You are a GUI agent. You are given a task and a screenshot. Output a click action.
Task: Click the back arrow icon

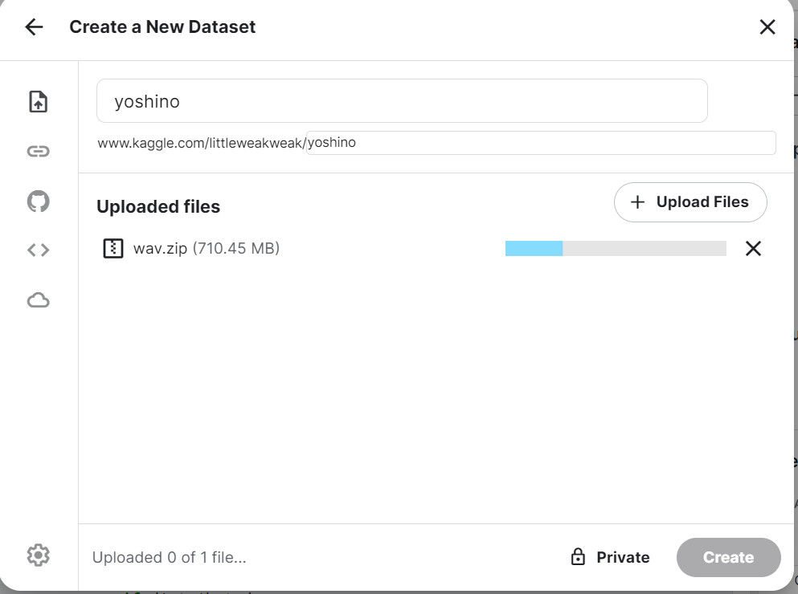point(34,27)
